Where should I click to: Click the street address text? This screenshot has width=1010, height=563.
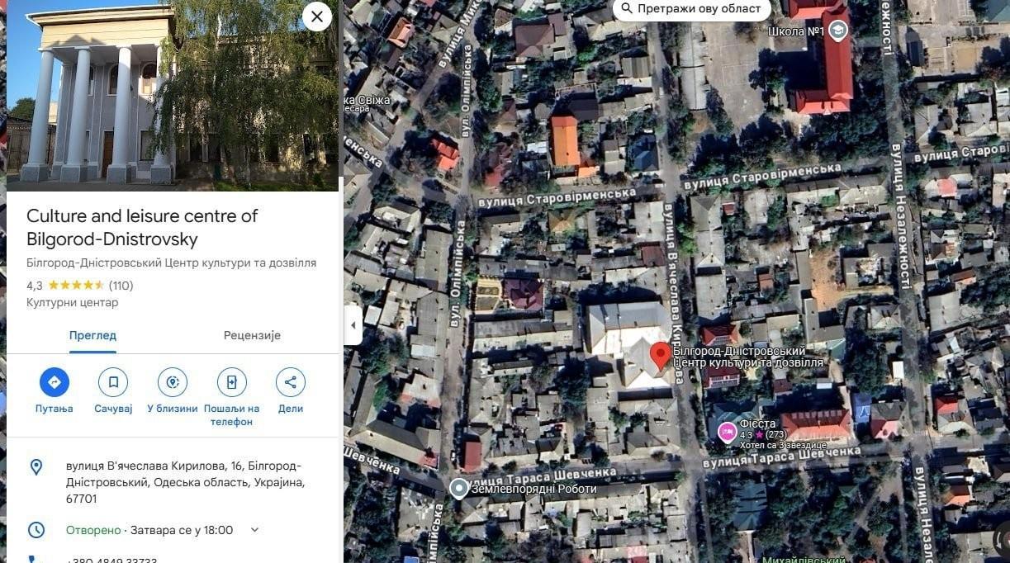tap(185, 482)
